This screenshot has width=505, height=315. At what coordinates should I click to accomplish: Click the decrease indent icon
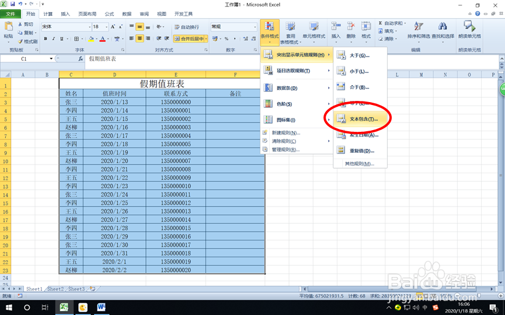(x=159, y=38)
